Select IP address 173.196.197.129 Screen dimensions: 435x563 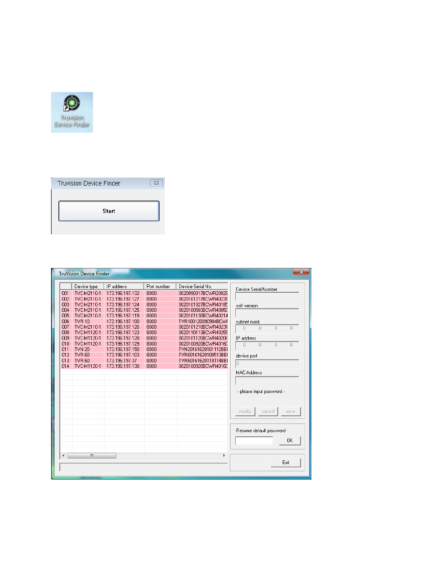pos(123,344)
